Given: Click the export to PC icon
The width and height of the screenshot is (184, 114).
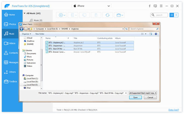Looking at the screenshot, I should 84,15.
